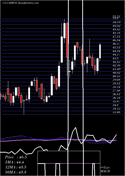Click the 40.15 price axis label

(x=116, y=76)
